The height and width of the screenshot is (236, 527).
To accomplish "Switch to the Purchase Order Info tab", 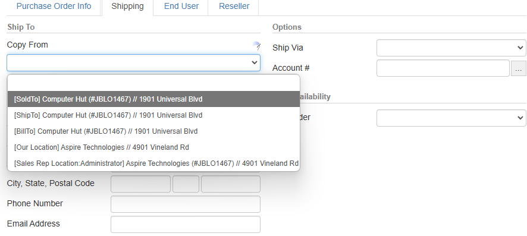I will [54, 7].
